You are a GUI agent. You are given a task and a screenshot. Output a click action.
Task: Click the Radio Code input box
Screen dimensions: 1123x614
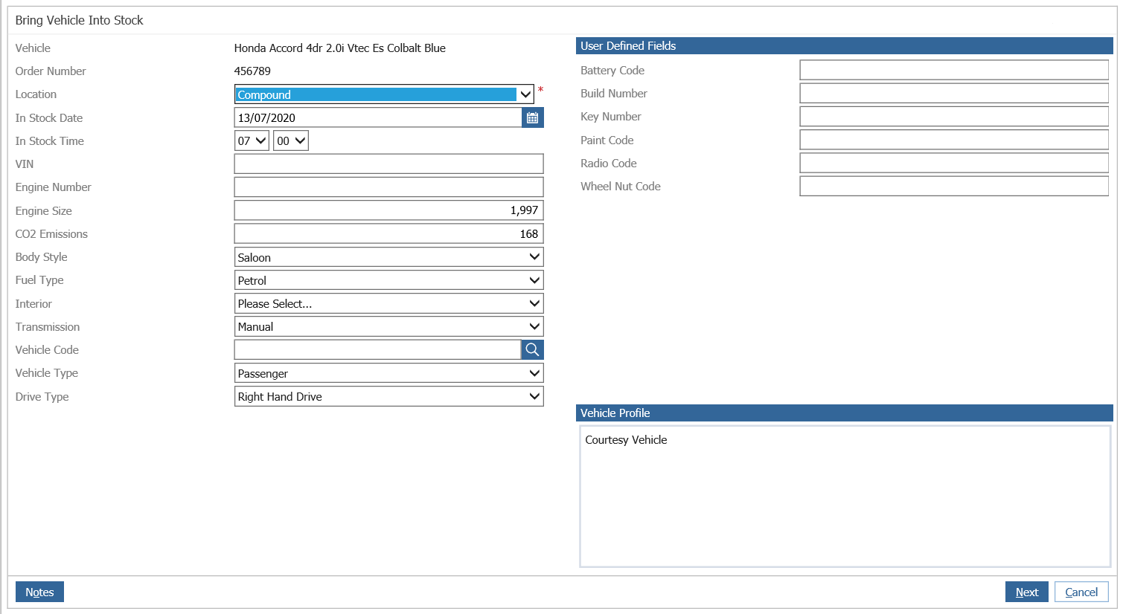(953, 163)
